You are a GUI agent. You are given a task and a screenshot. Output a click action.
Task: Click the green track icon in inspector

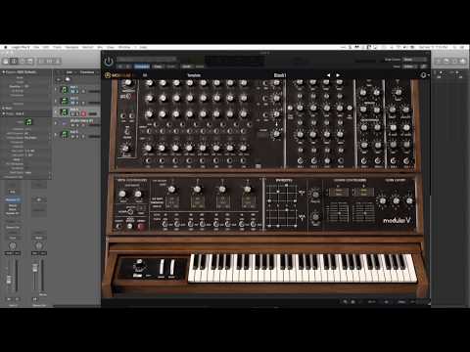28,122
